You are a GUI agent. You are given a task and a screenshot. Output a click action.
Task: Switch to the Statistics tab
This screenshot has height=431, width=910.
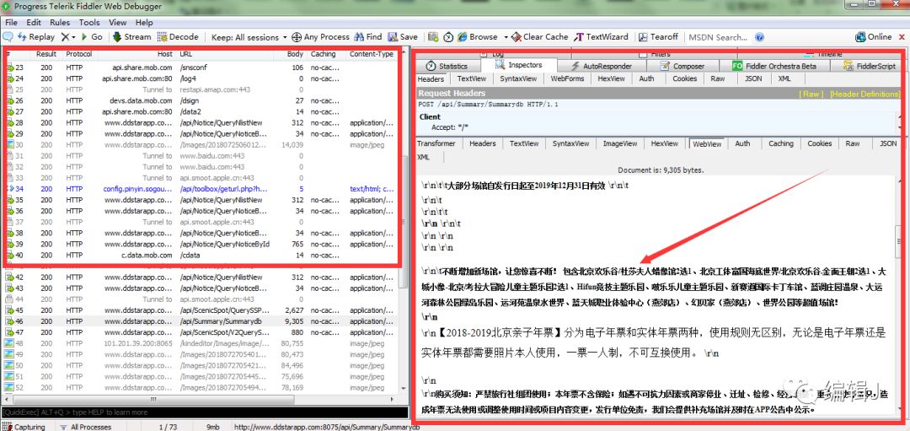point(447,67)
